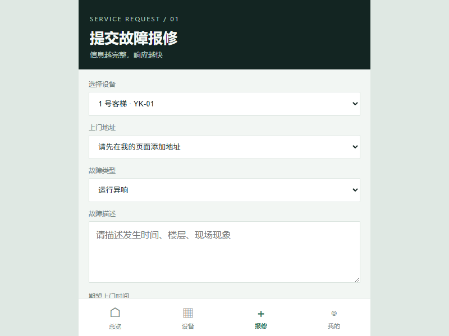Click the SERVICE REQUEST / 01 text
The image size is (449, 336).
(134, 19)
